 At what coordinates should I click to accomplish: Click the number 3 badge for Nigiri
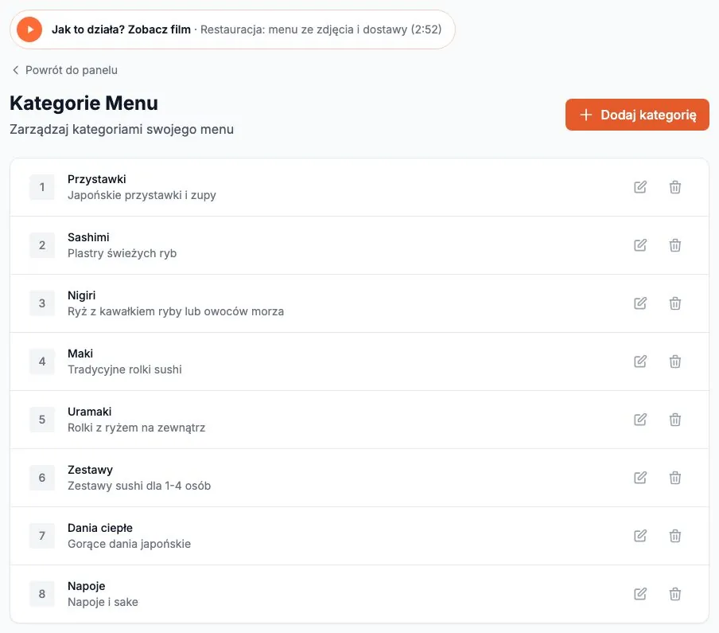(41, 303)
